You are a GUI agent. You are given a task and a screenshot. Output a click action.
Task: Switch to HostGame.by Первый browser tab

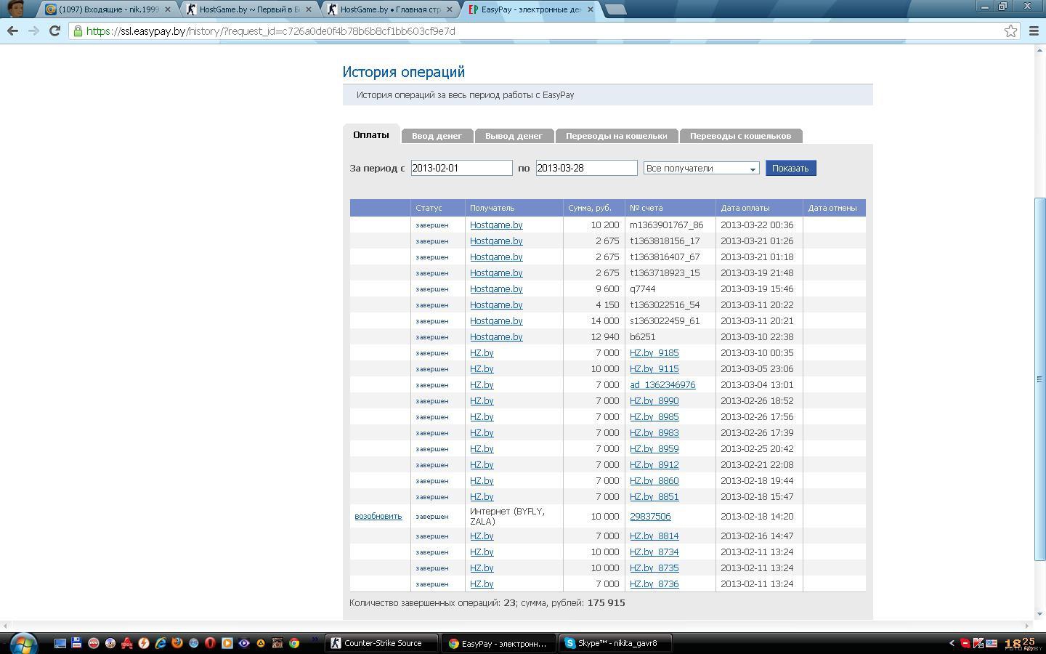point(249,9)
